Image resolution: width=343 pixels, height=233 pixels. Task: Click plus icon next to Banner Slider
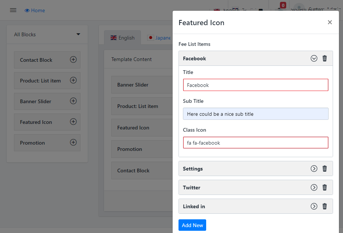click(73, 101)
